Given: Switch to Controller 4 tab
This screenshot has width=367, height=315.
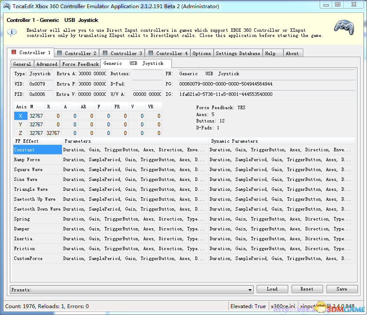Looking at the screenshot, I should tap(168, 53).
